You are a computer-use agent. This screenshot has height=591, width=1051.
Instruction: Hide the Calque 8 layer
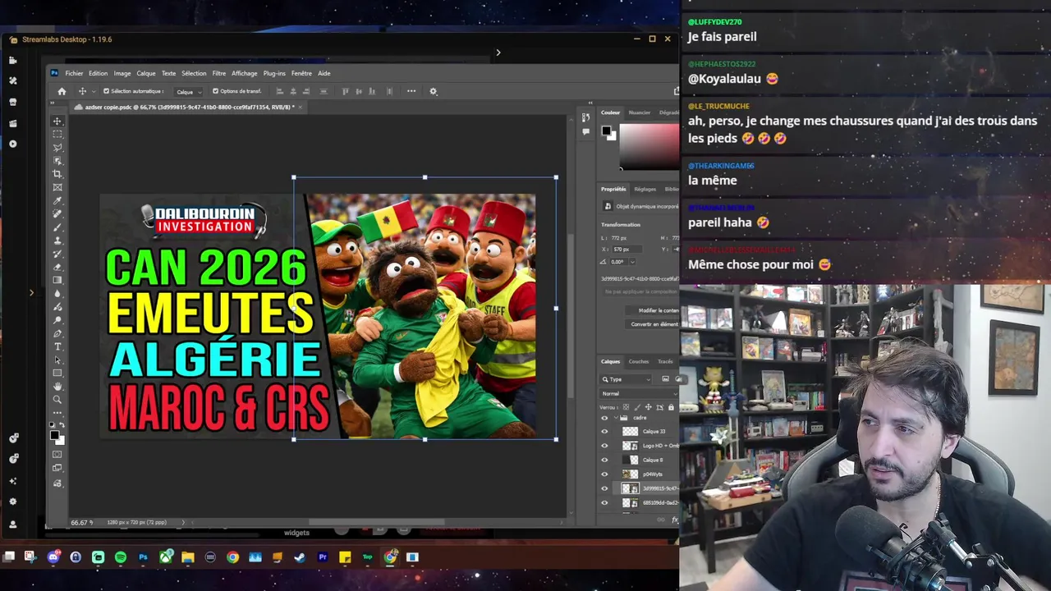605,460
